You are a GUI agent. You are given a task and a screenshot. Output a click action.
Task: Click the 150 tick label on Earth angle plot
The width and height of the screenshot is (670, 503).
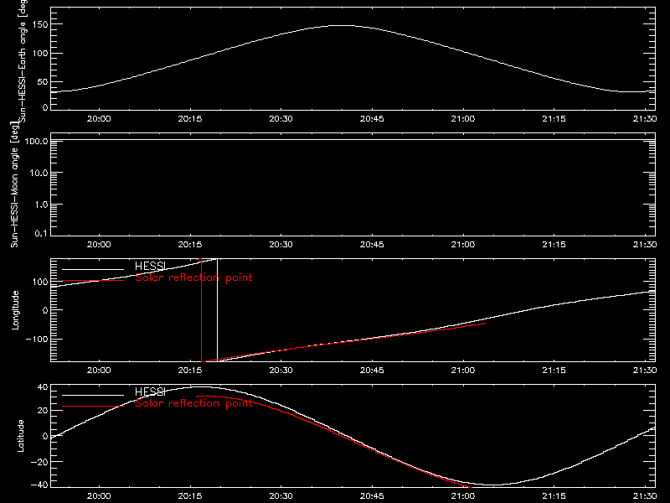click(40, 24)
